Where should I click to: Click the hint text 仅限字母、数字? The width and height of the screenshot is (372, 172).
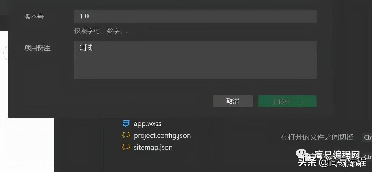(100, 31)
